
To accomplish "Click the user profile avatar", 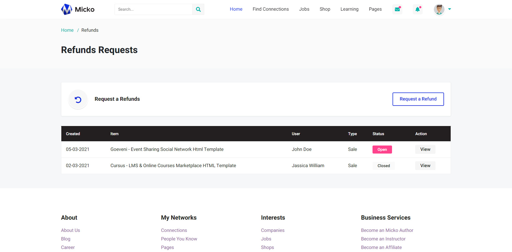I will click(x=439, y=9).
